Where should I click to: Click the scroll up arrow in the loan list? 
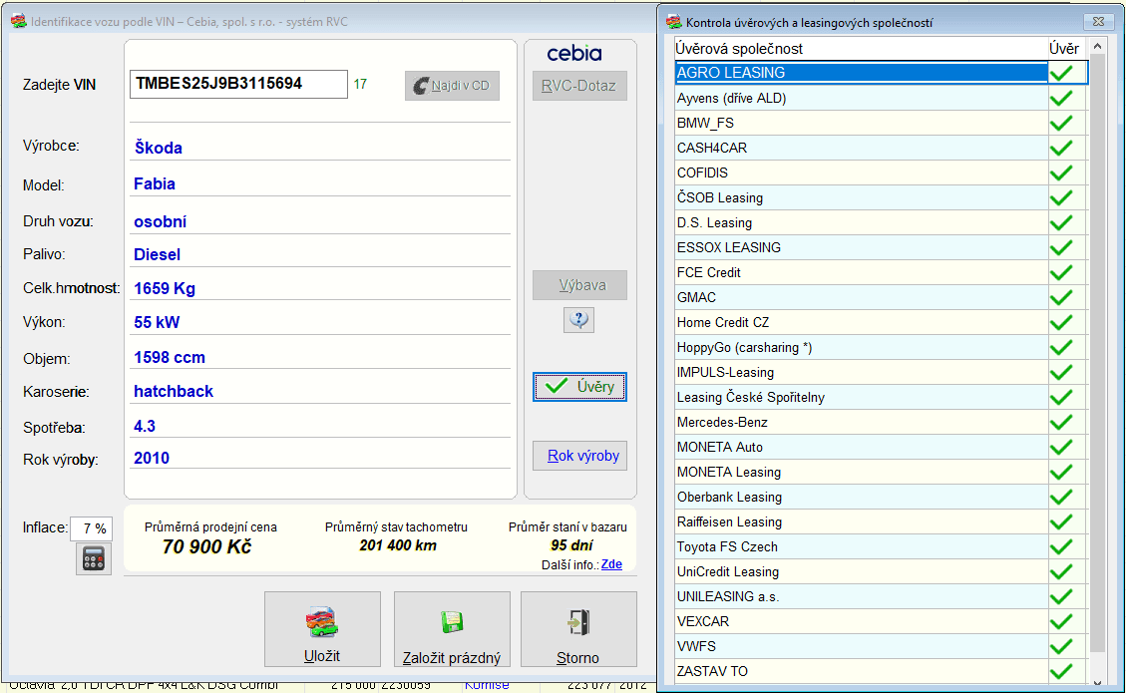click(x=1097, y=47)
